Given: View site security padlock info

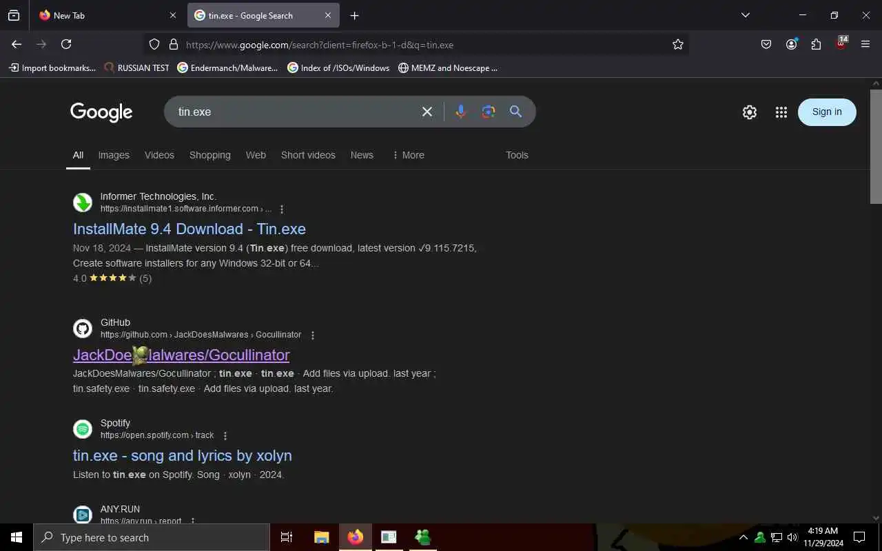Looking at the screenshot, I should pos(174,44).
